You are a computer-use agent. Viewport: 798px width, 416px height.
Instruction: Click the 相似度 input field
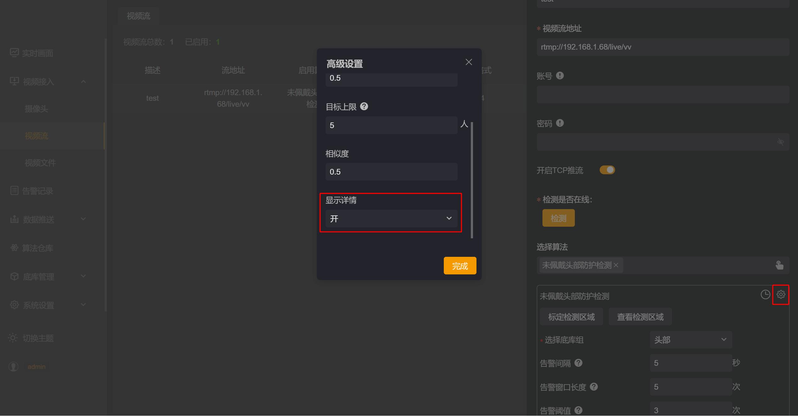coord(391,172)
